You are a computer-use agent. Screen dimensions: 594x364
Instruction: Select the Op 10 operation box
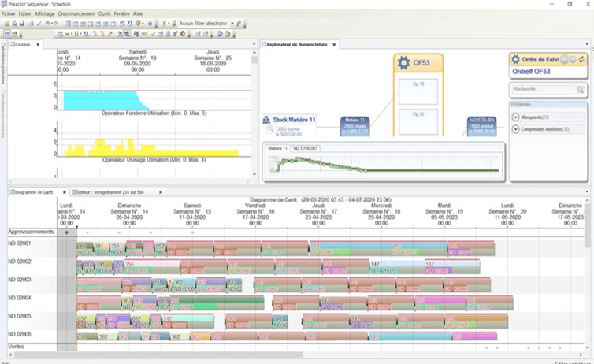[418, 91]
